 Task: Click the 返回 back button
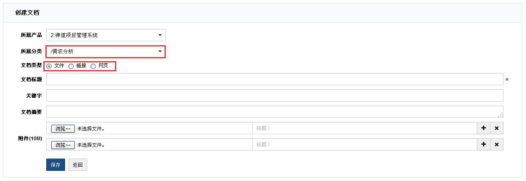tap(77, 165)
